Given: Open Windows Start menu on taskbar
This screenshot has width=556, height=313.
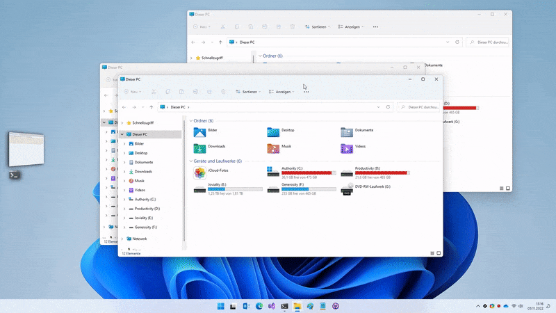Looking at the screenshot, I should (x=220, y=306).
